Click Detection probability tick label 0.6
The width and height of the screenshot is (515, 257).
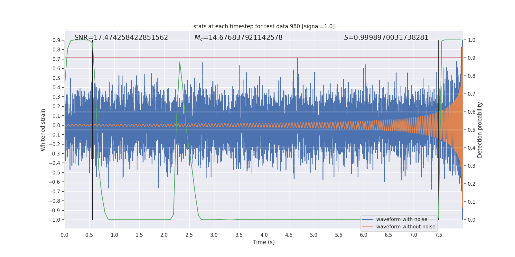tap(472, 112)
